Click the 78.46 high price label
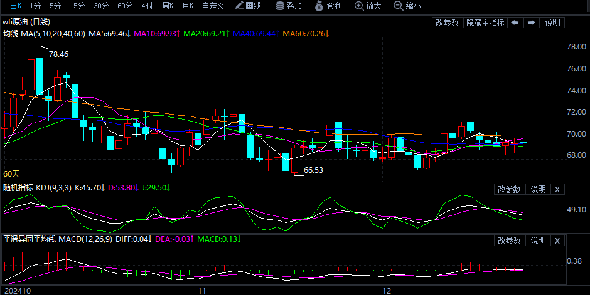Viewport: 590px width, 295px height. pyautogui.click(x=58, y=54)
